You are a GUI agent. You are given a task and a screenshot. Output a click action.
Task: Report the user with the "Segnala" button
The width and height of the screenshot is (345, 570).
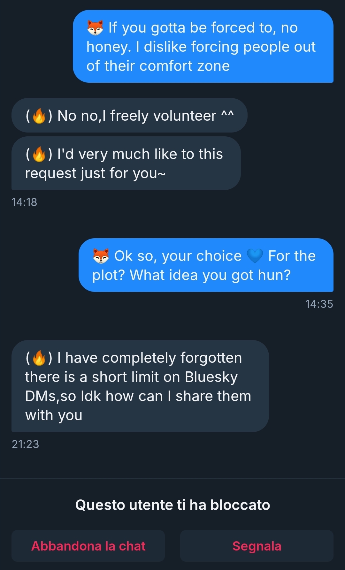pos(257,546)
